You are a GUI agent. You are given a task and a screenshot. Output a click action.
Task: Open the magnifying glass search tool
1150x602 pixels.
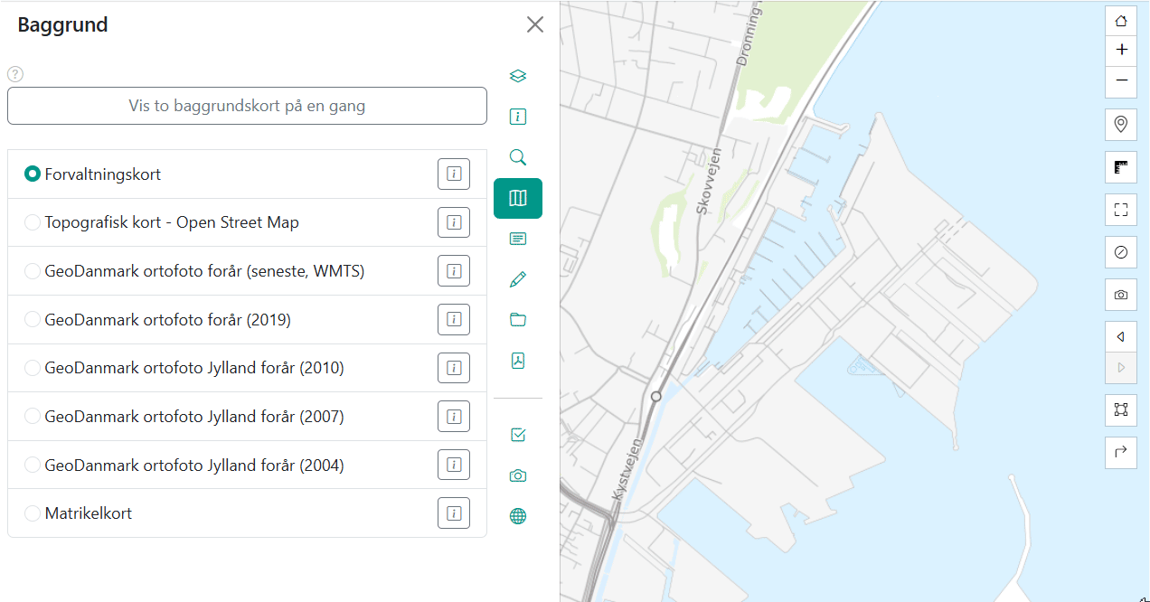pos(518,157)
